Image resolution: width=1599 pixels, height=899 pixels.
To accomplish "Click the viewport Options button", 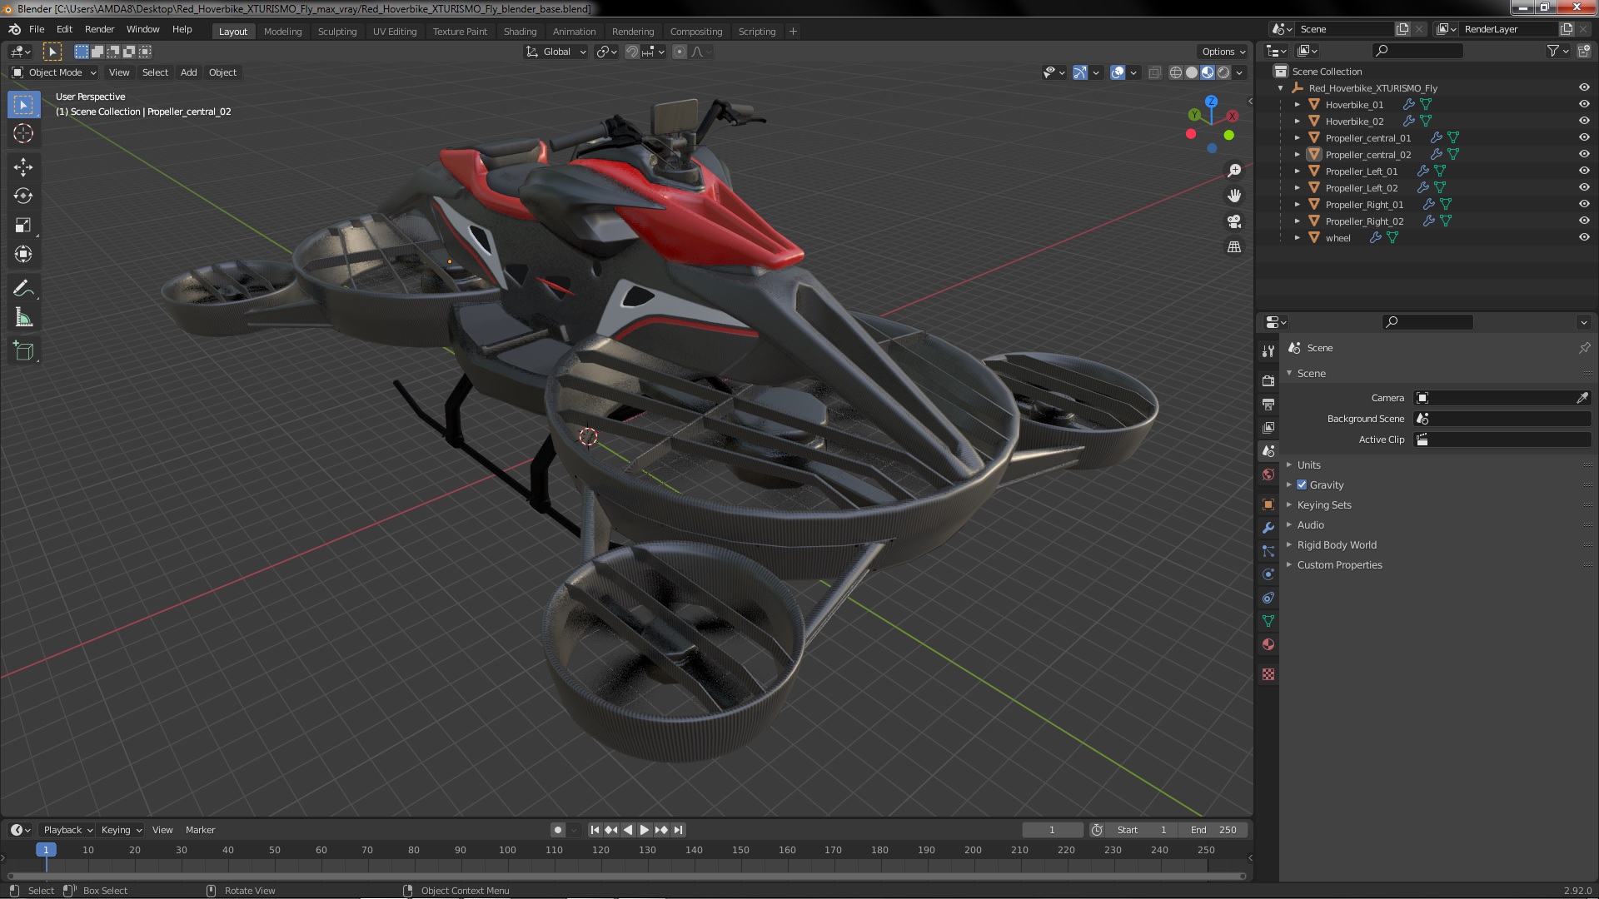I will (x=1223, y=52).
